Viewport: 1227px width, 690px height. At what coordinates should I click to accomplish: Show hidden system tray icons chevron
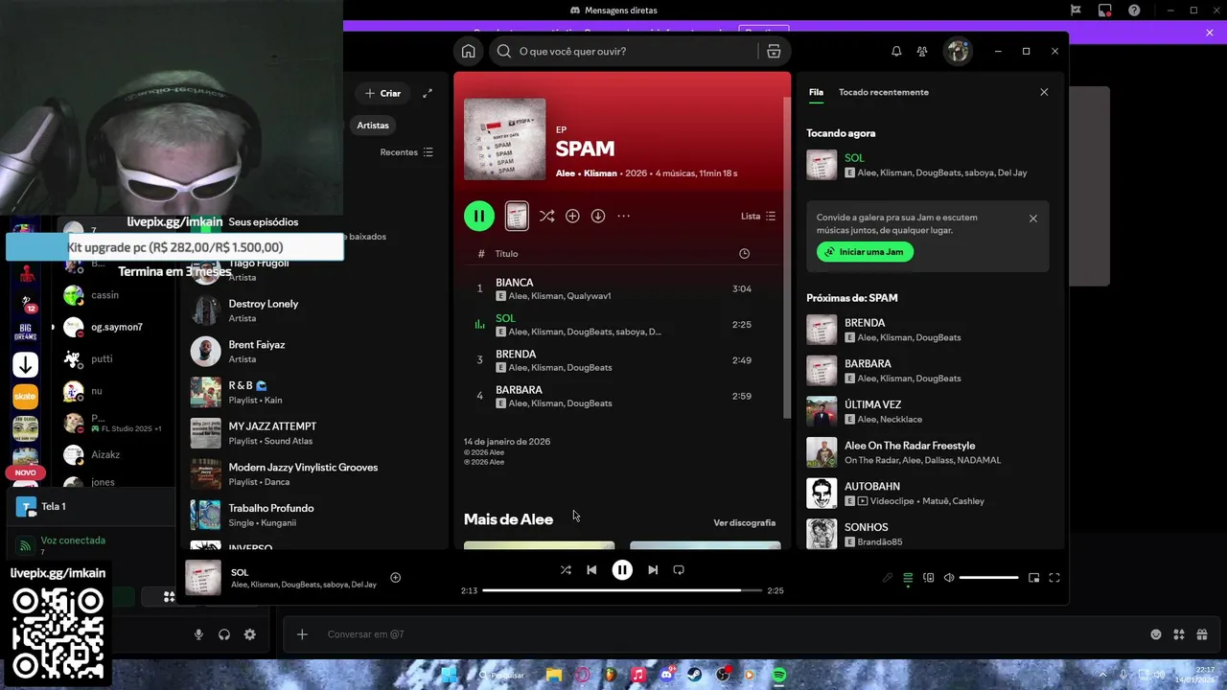click(x=1102, y=675)
